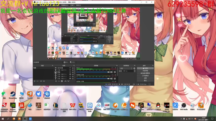Image resolution: width=216 pixels, height=121 pixels.
Task: Open Baidu Netdisk desktop icon
Action: (x=98, y=106)
